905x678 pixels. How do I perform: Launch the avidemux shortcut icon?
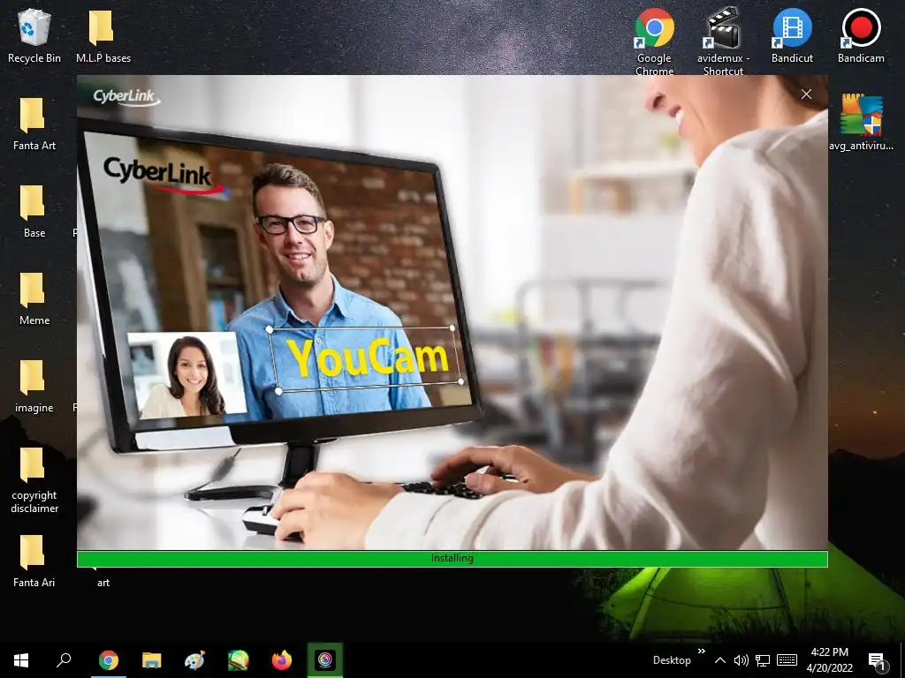tap(723, 41)
